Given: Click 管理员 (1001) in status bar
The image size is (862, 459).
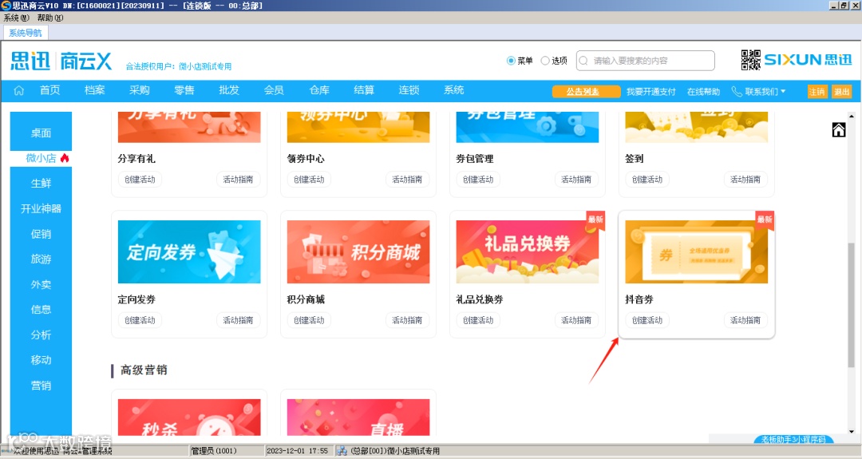Looking at the screenshot, I should [x=214, y=451].
